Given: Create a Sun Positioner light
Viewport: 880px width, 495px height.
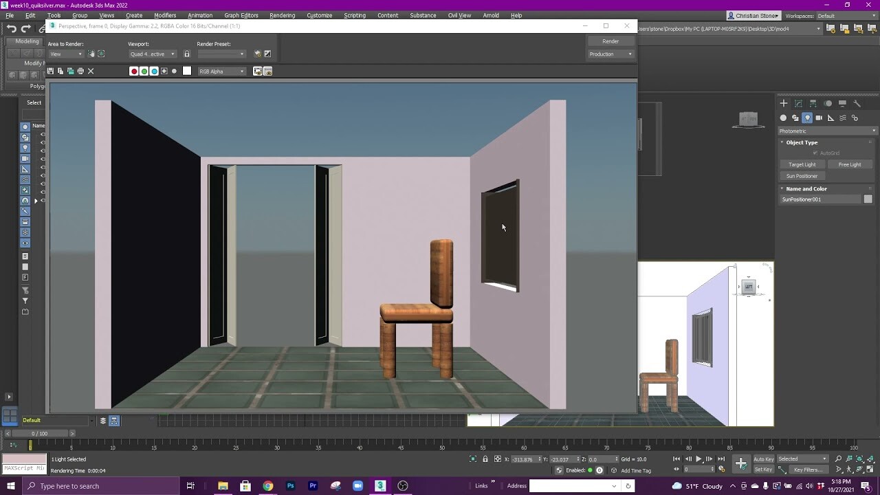Looking at the screenshot, I should (x=802, y=176).
